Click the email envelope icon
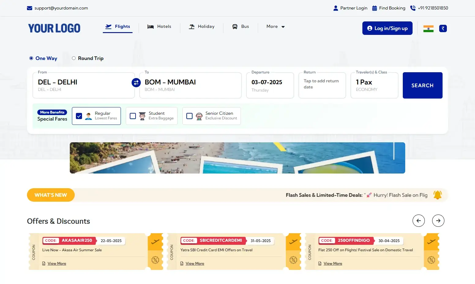Viewport: 475px width, 284px height. [29, 8]
